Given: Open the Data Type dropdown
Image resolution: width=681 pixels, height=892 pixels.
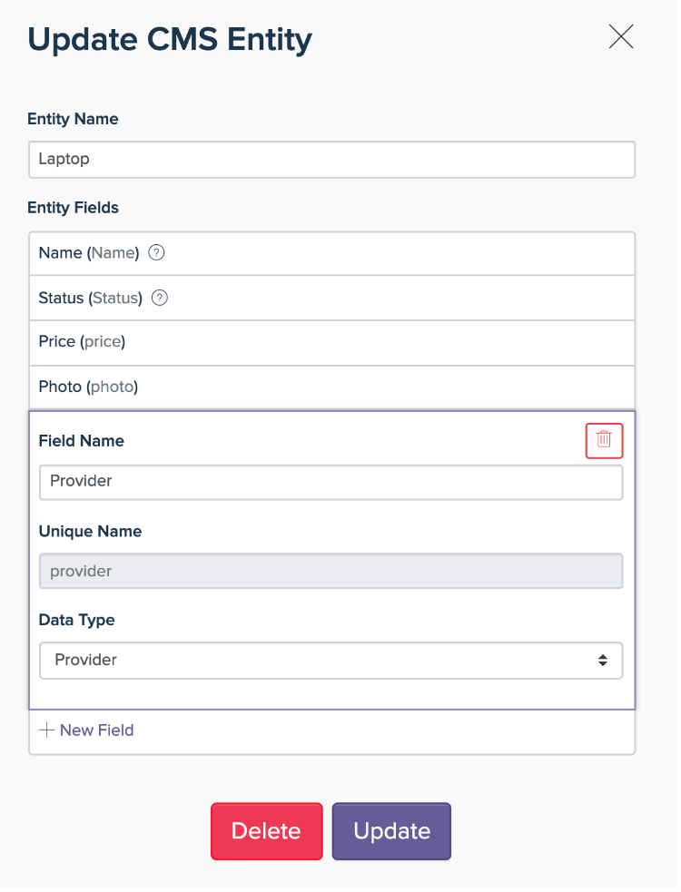Looking at the screenshot, I should pyautogui.click(x=331, y=661).
